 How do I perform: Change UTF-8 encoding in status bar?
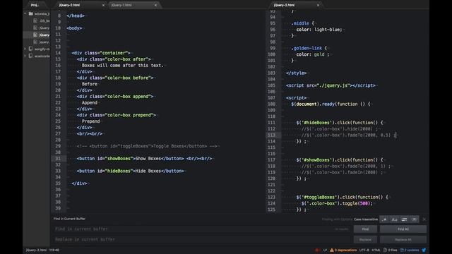(x=364, y=250)
